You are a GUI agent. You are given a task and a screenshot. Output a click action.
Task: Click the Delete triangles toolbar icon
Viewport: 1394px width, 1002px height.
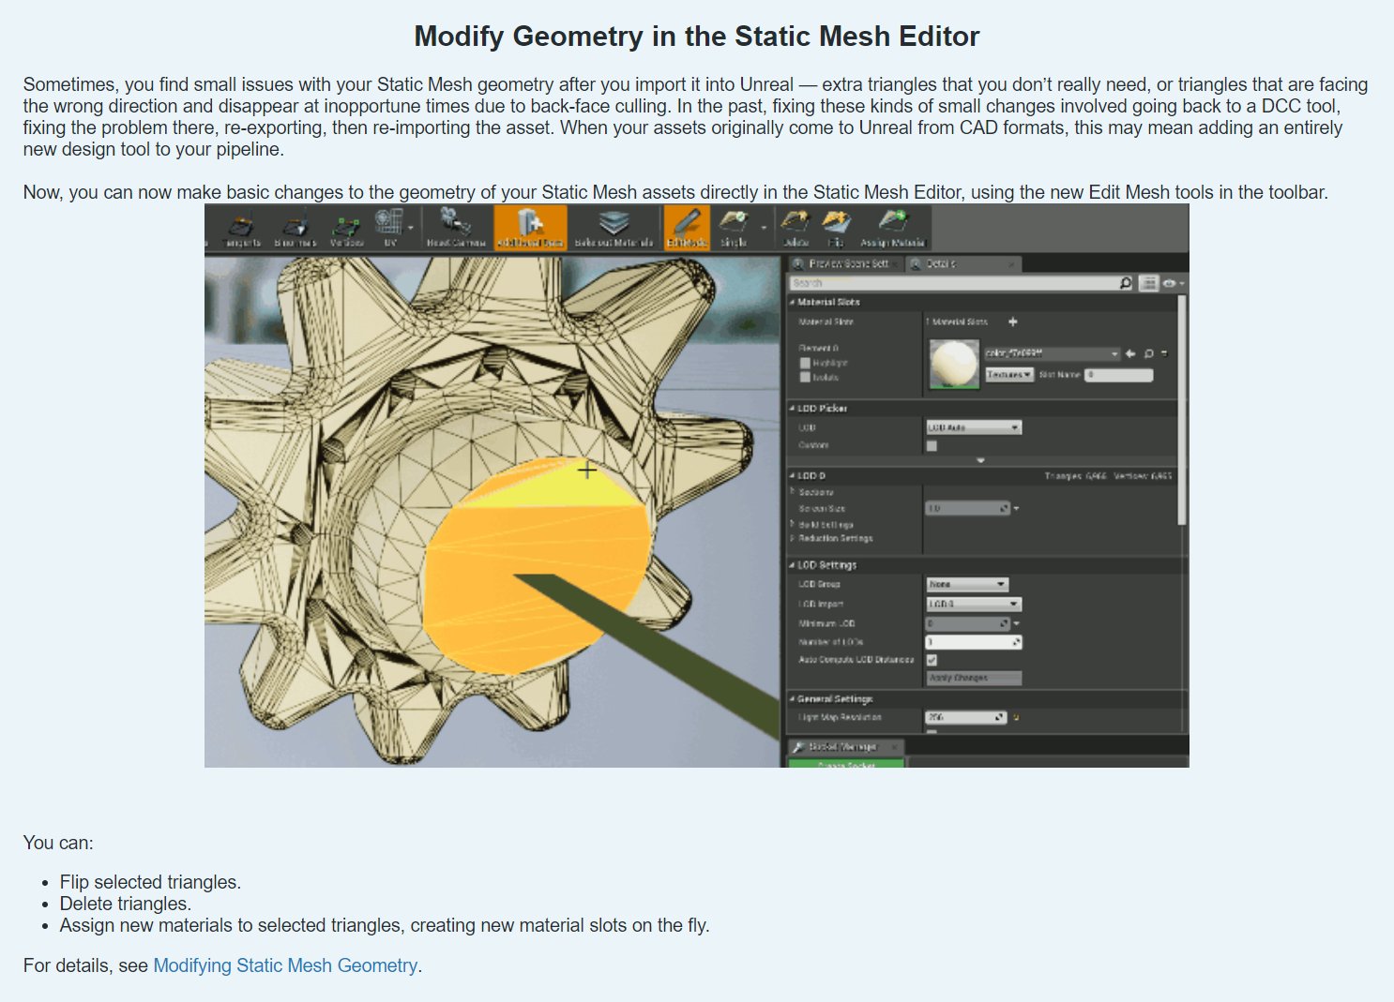coord(795,230)
